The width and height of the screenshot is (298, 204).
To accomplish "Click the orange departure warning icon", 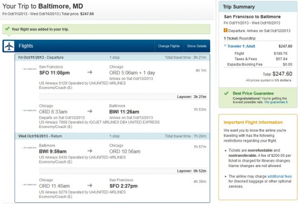I will [225, 30].
